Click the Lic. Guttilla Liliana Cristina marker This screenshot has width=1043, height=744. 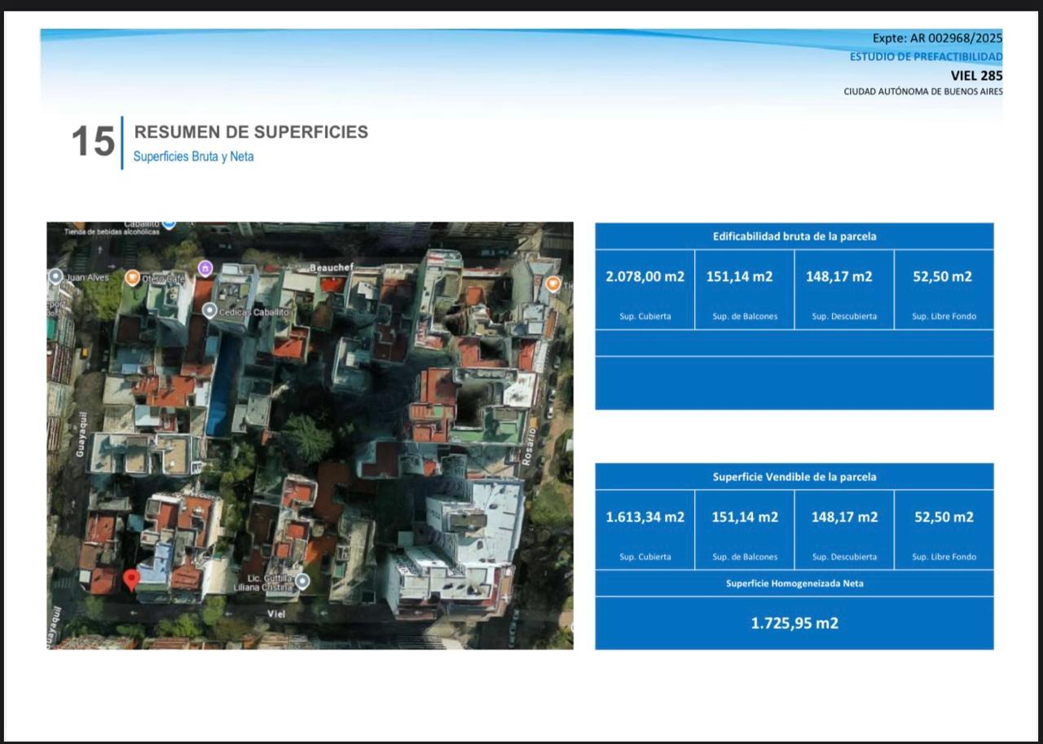(x=302, y=581)
